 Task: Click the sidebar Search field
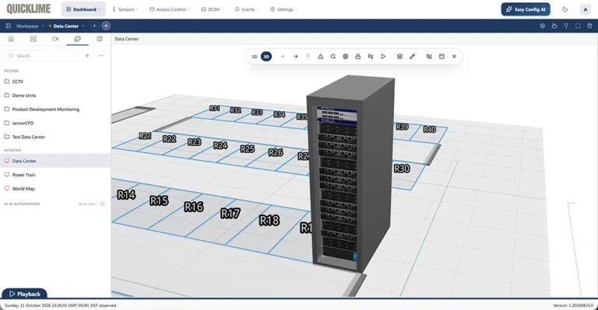tap(41, 56)
